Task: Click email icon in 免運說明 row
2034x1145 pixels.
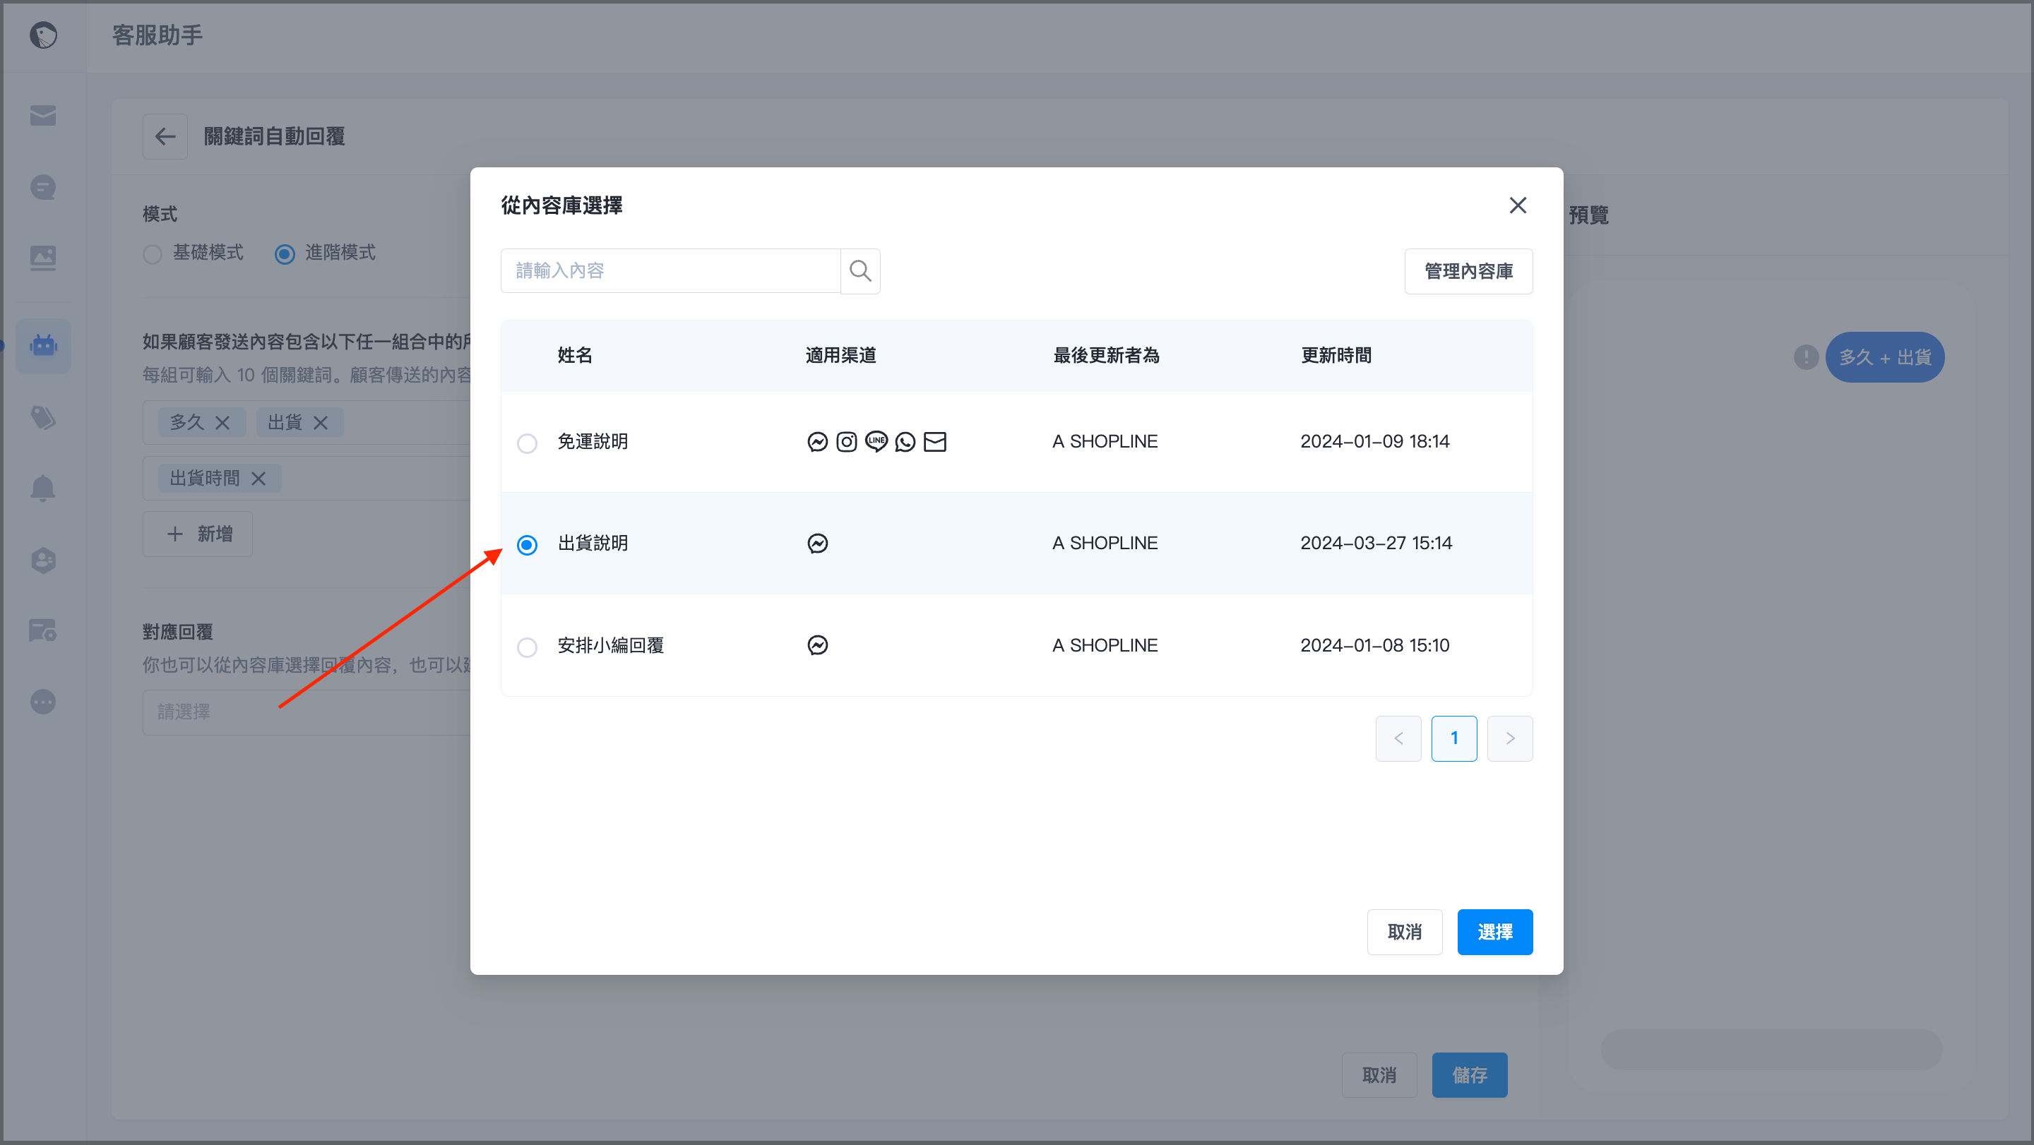Action: point(935,442)
